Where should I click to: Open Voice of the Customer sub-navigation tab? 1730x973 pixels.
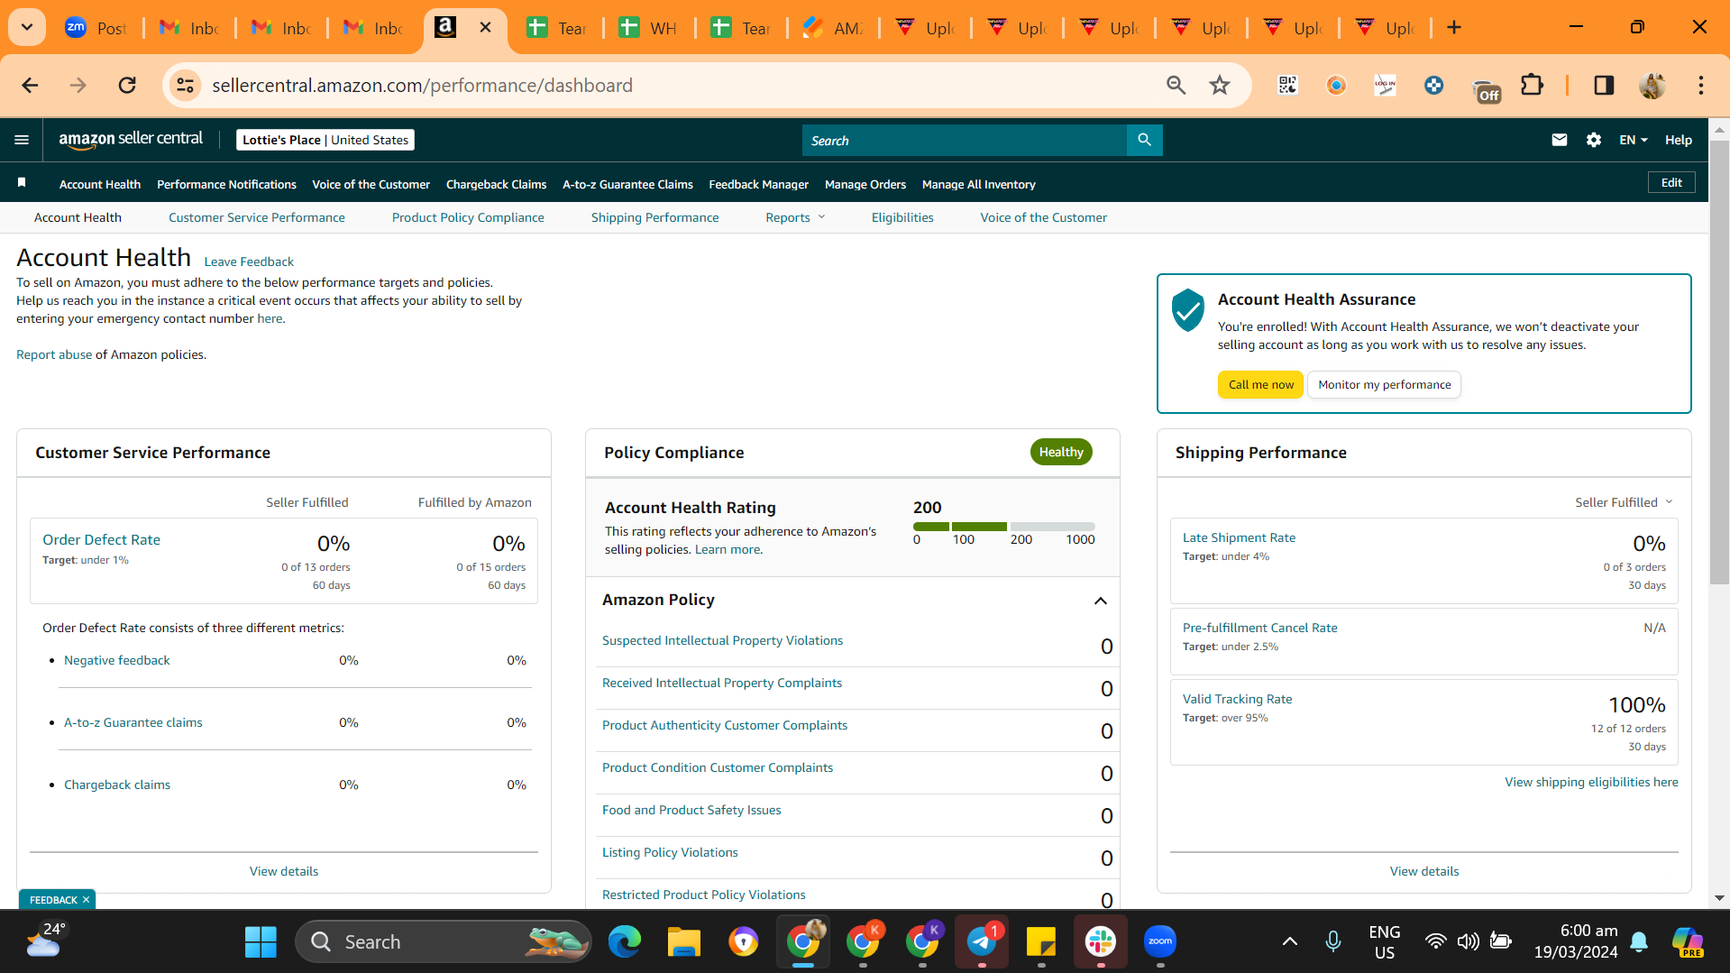pos(1043,217)
